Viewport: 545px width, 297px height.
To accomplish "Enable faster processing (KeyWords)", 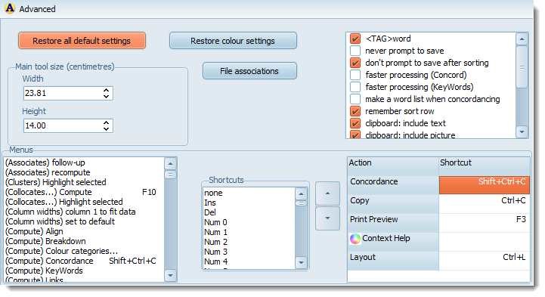I will point(355,87).
